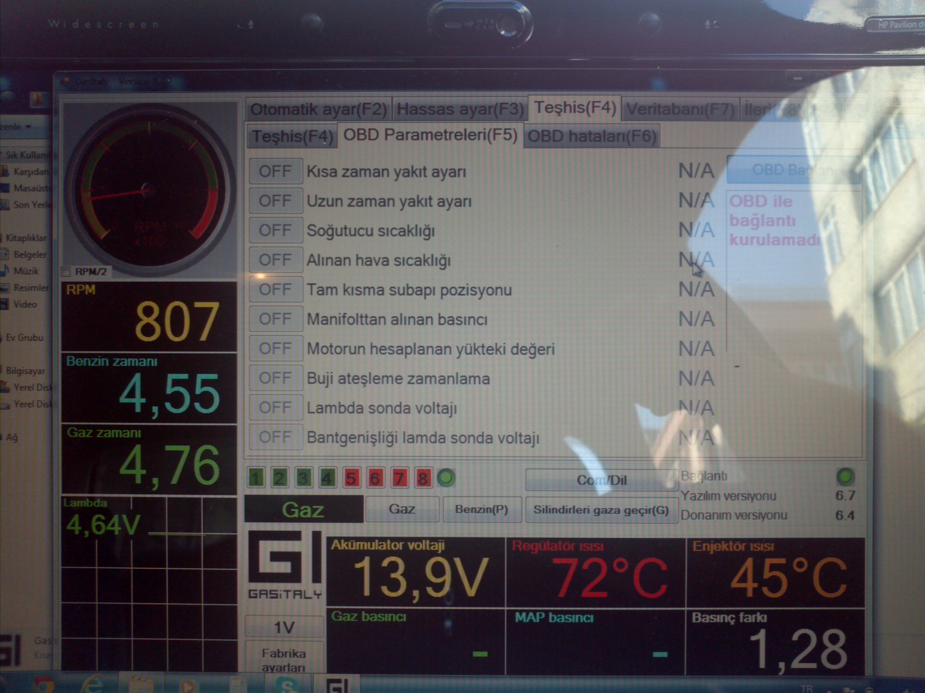Select cylinder 1 indicator square

coord(256,478)
